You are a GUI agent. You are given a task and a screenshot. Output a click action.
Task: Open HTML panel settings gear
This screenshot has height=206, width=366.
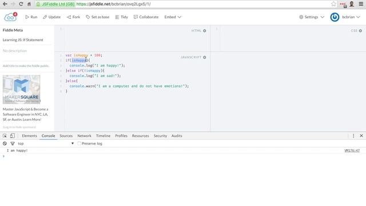[x=205, y=30]
